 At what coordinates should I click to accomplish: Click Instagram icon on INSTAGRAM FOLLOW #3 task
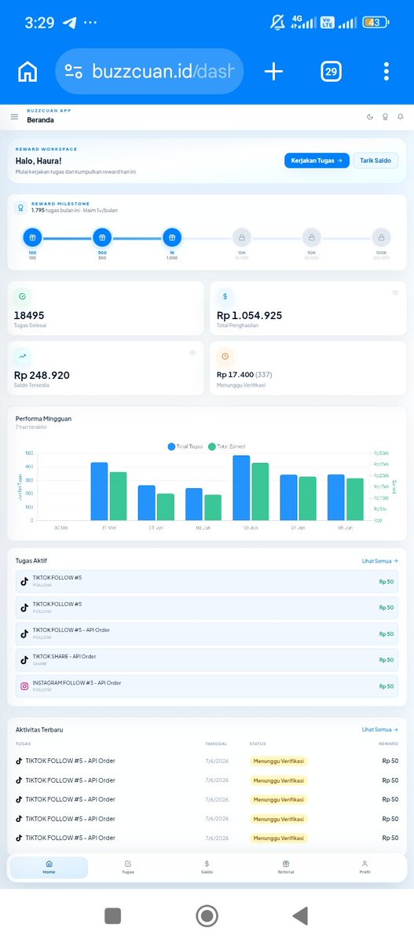coord(24,686)
